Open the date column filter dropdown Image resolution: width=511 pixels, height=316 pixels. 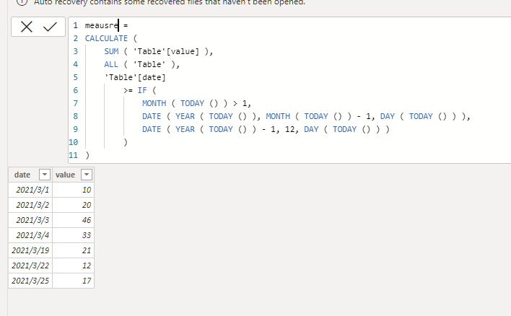(45, 175)
